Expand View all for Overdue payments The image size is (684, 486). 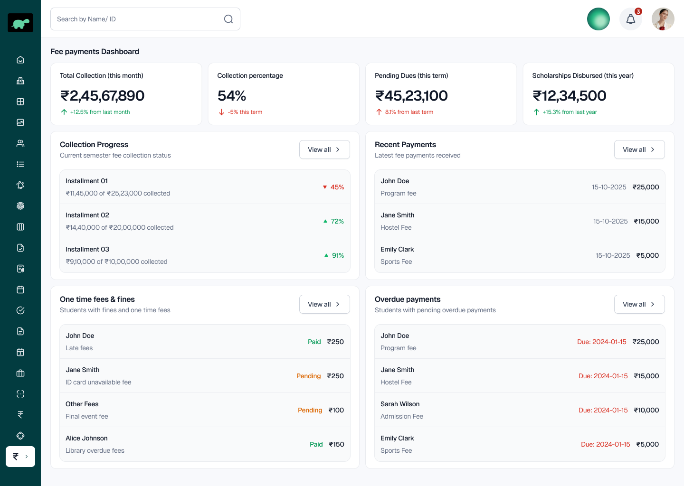click(x=639, y=304)
